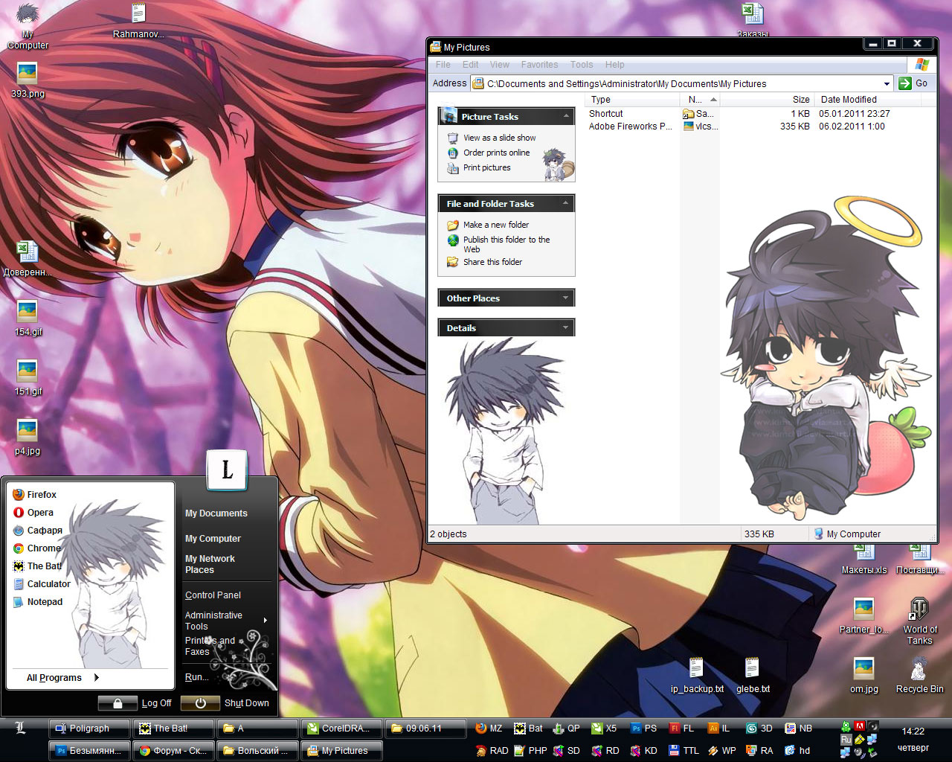952x762 pixels.
Task: Select the Recycle Bin desktop icon
Action: click(x=920, y=675)
